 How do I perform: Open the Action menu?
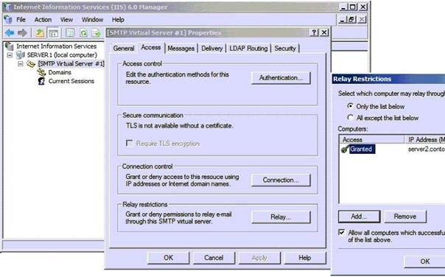43,20
